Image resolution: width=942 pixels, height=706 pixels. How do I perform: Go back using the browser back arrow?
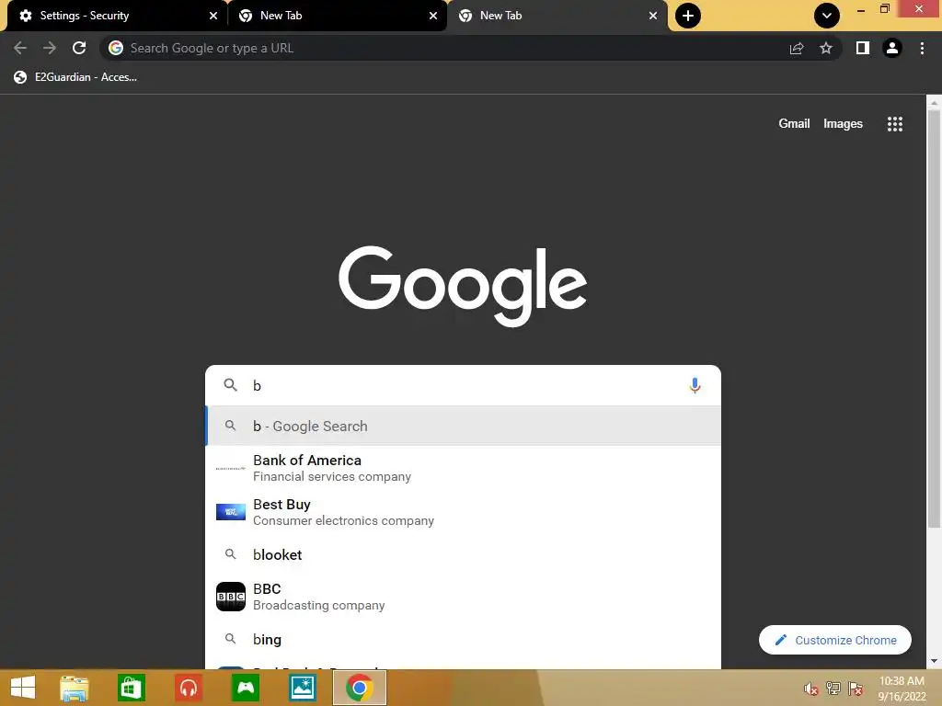(x=20, y=48)
